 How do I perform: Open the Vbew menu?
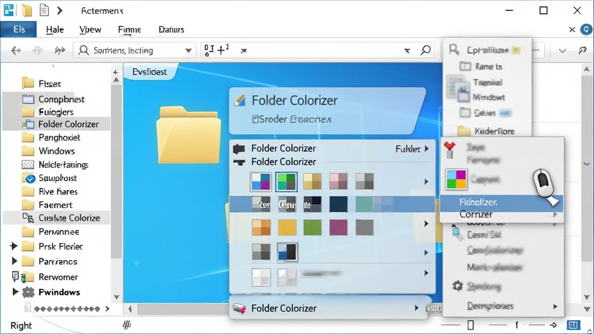(90, 30)
